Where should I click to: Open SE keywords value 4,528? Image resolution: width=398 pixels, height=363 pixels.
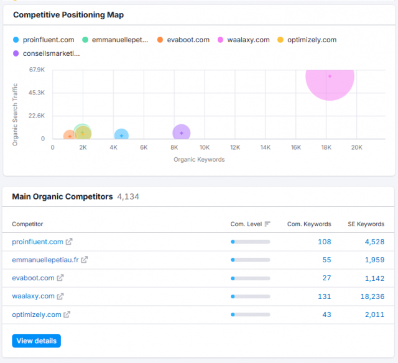(x=374, y=242)
